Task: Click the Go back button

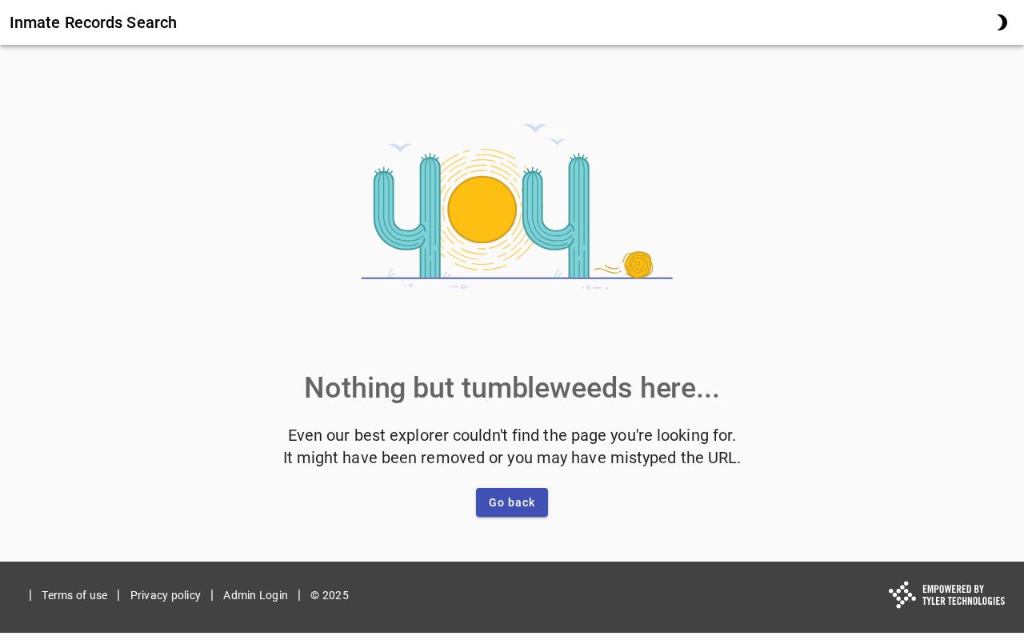Action: 512,502
